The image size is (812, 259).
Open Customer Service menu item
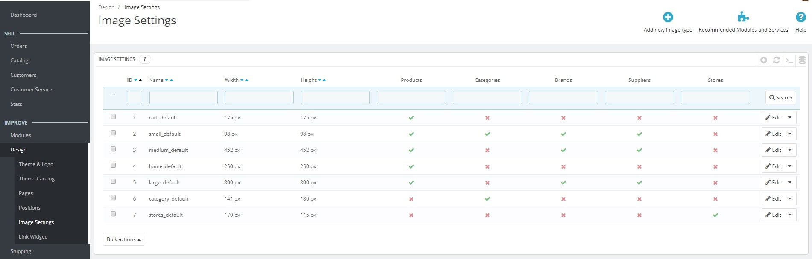coord(31,90)
